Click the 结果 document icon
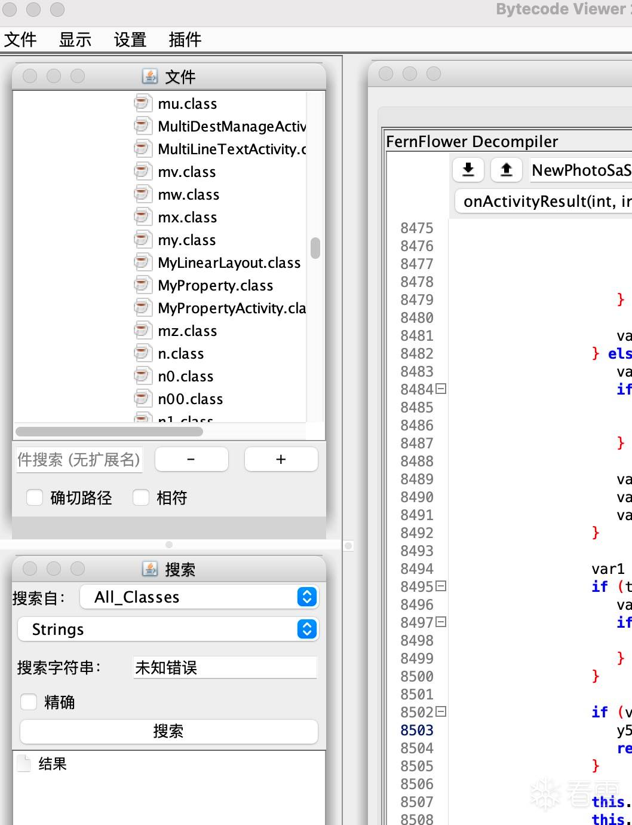The height and width of the screenshot is (825, 632). click(24, 763)
